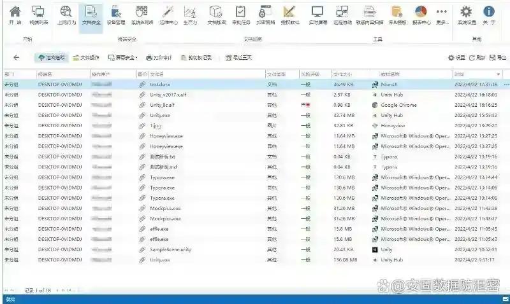Click the 记录 1 of 18 record counter

[38, 291]
